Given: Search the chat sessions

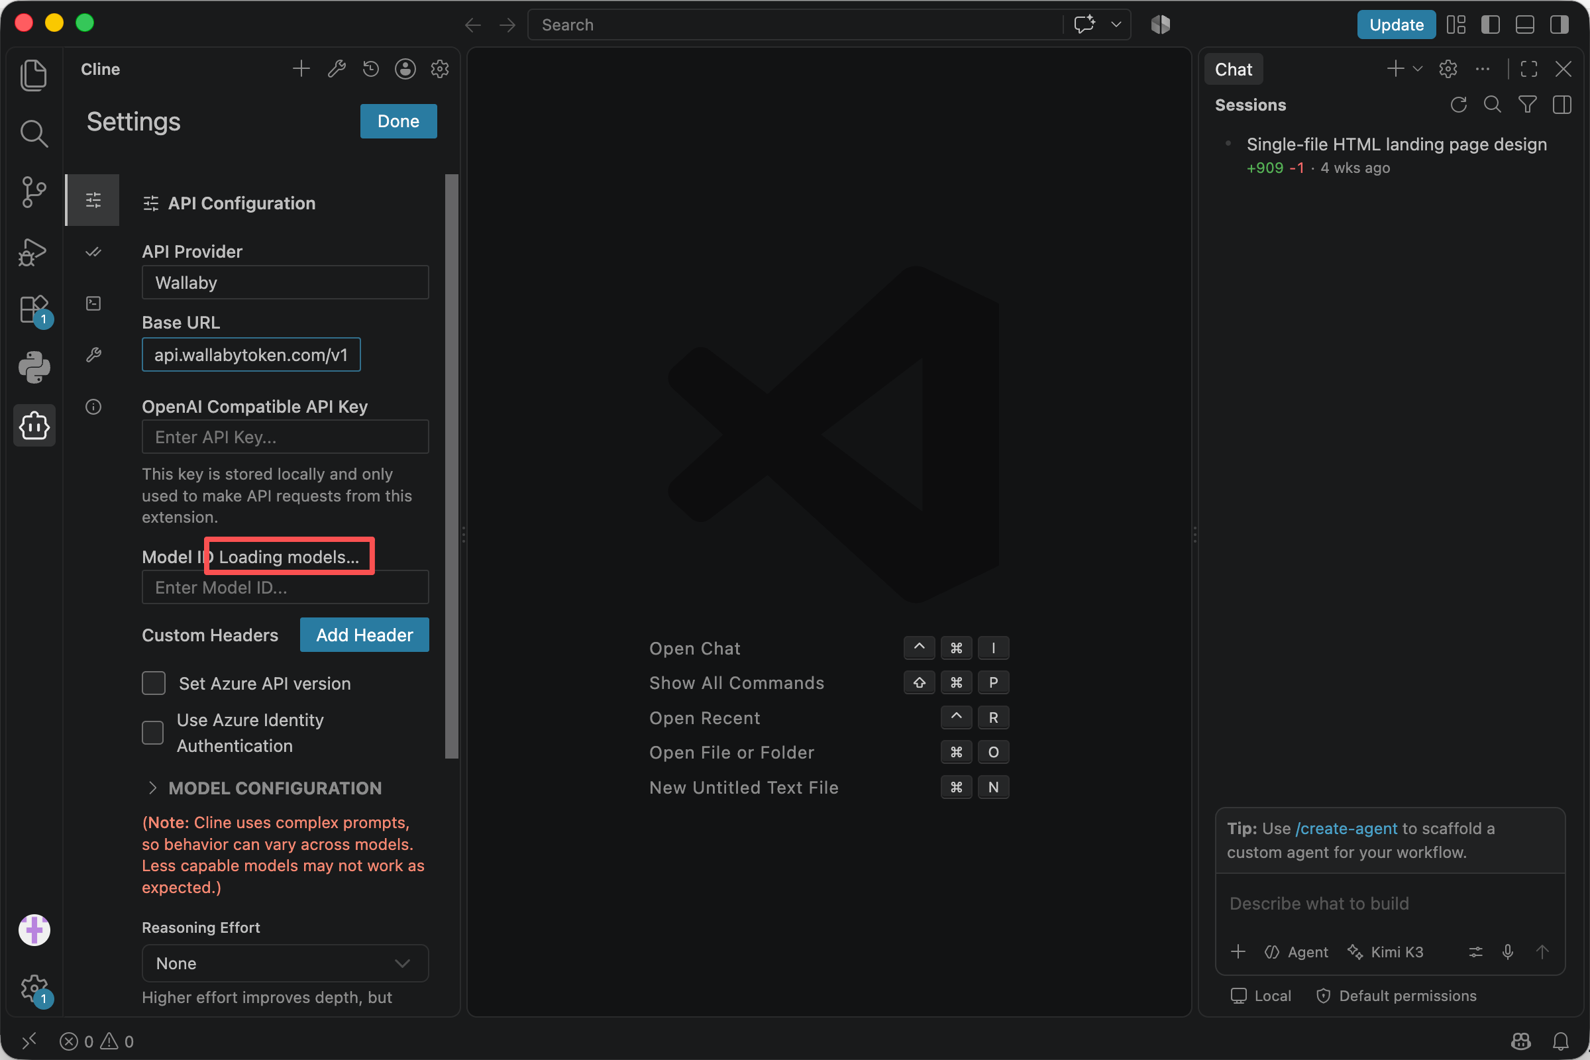Looking at the screenshot, I should (x=1492, y=105).
